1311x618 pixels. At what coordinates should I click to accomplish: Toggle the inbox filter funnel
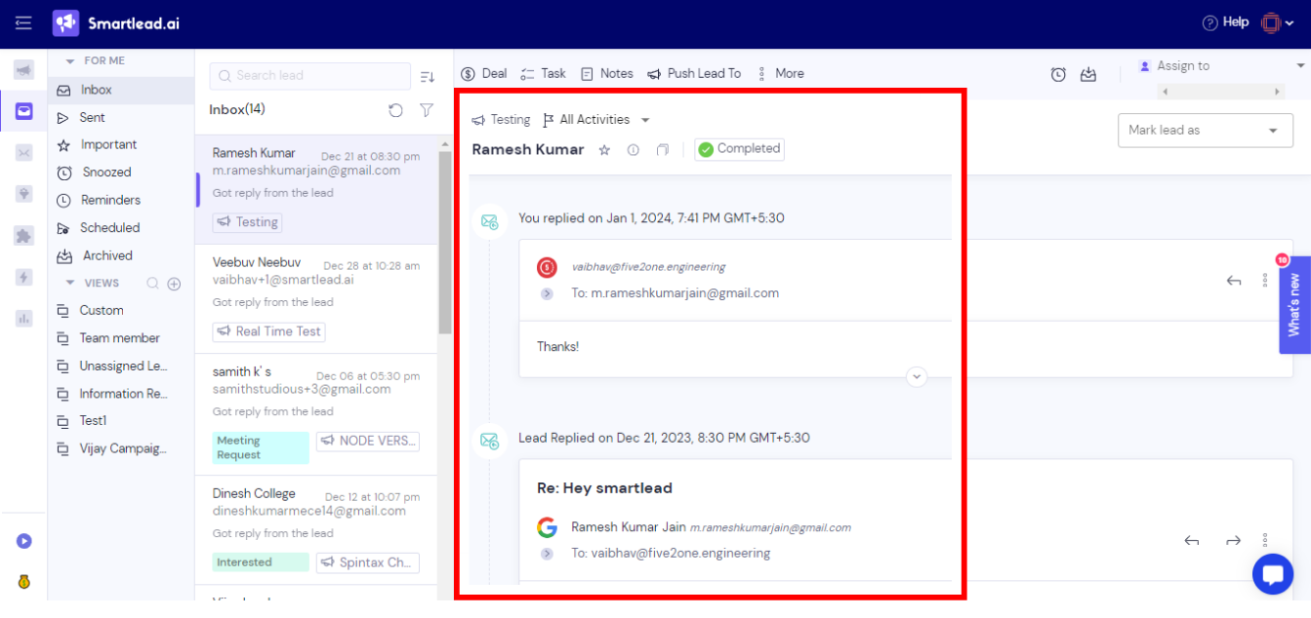[427, 110]
